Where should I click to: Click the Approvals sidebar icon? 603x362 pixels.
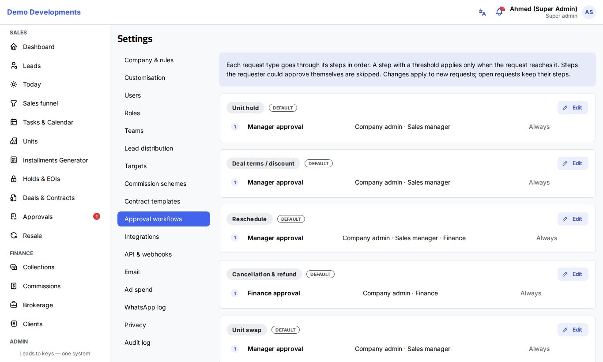click(x=14, y=217)
